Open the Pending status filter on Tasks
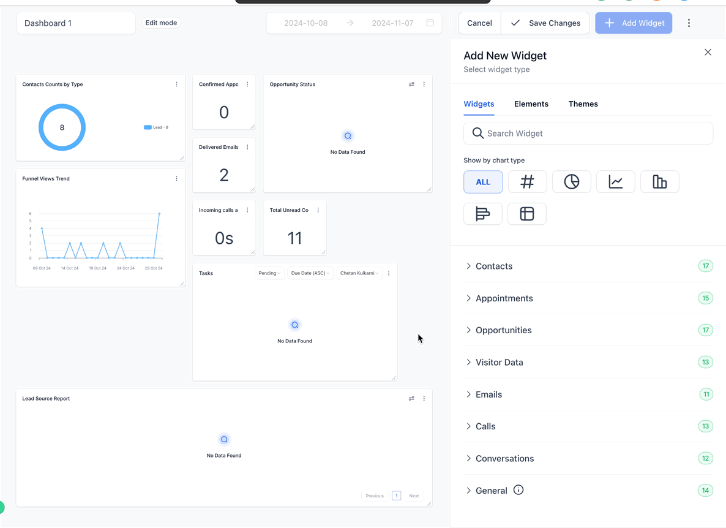Image resolution: width=726 pixels, height=528 pixels. point(269,273)
